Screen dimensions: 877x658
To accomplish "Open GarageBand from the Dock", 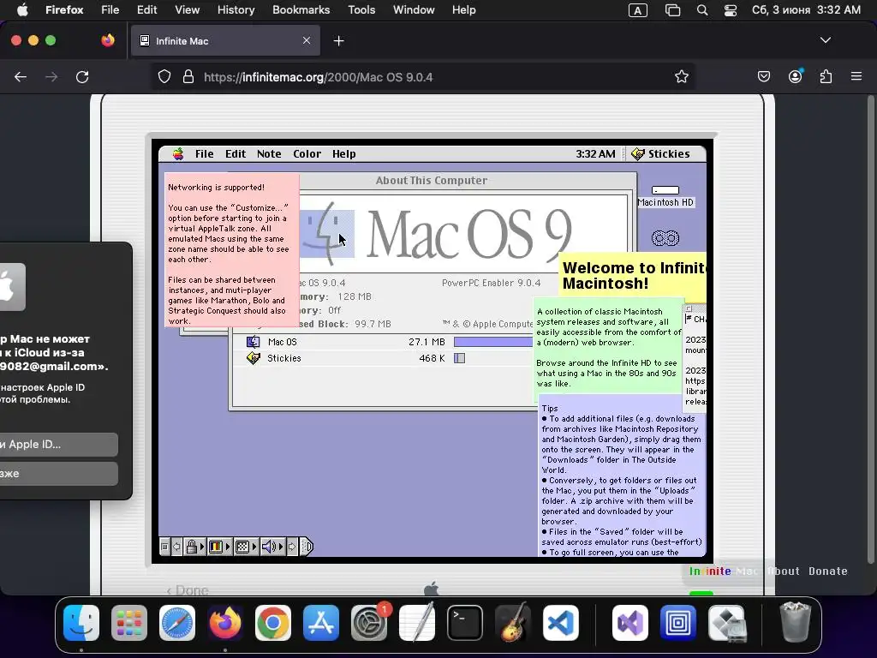I will coord(512,623).
